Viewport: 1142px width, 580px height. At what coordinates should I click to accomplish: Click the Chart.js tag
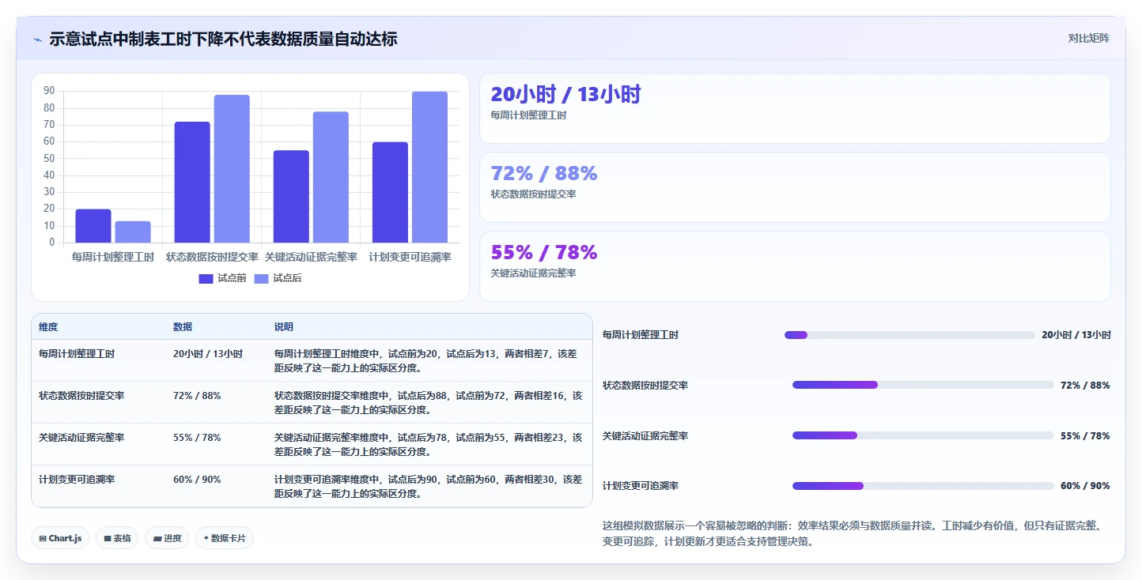coord(60,538)
